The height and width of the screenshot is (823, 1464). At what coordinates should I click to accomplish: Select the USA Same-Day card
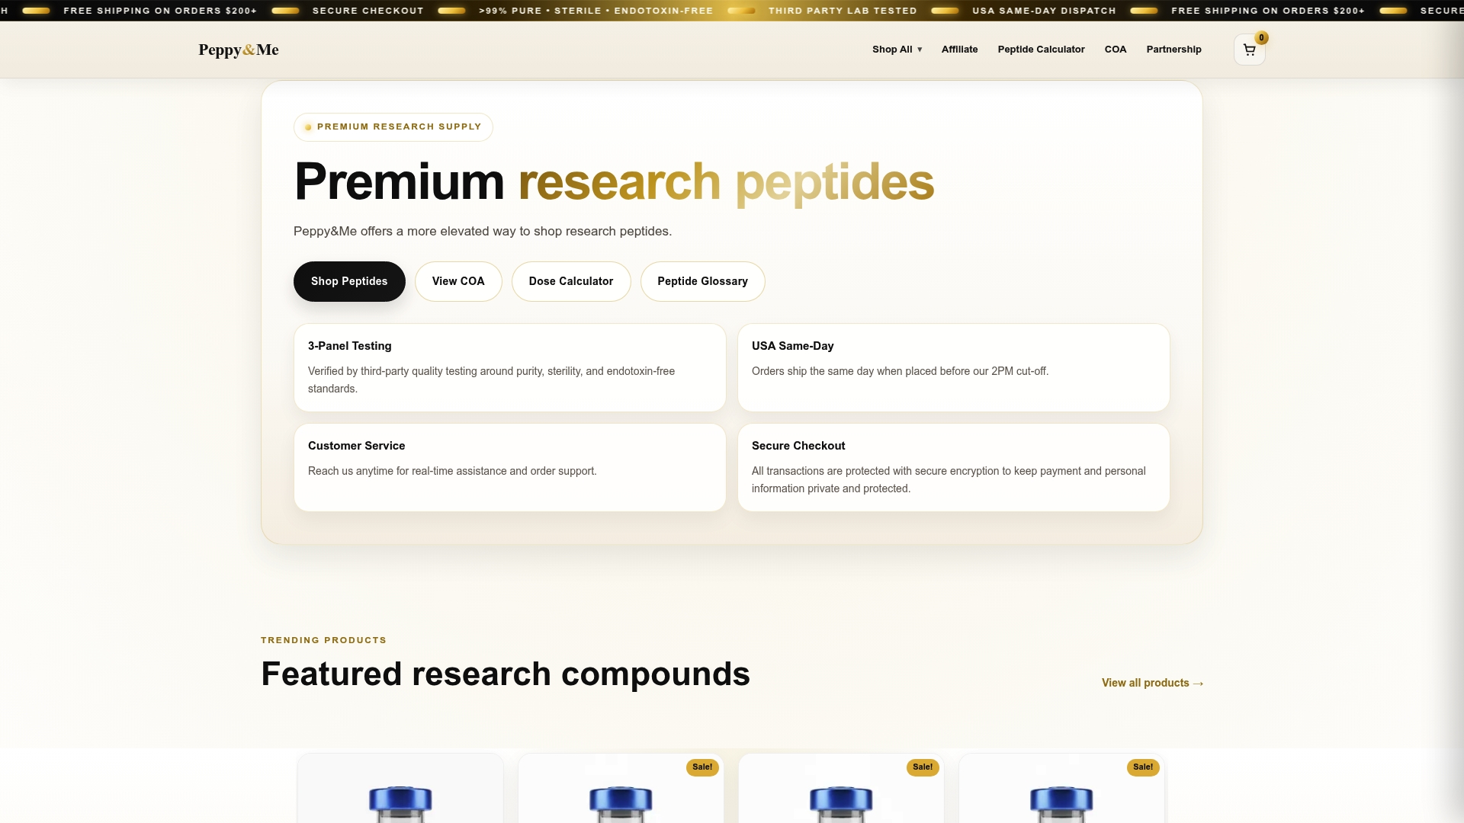953,367
